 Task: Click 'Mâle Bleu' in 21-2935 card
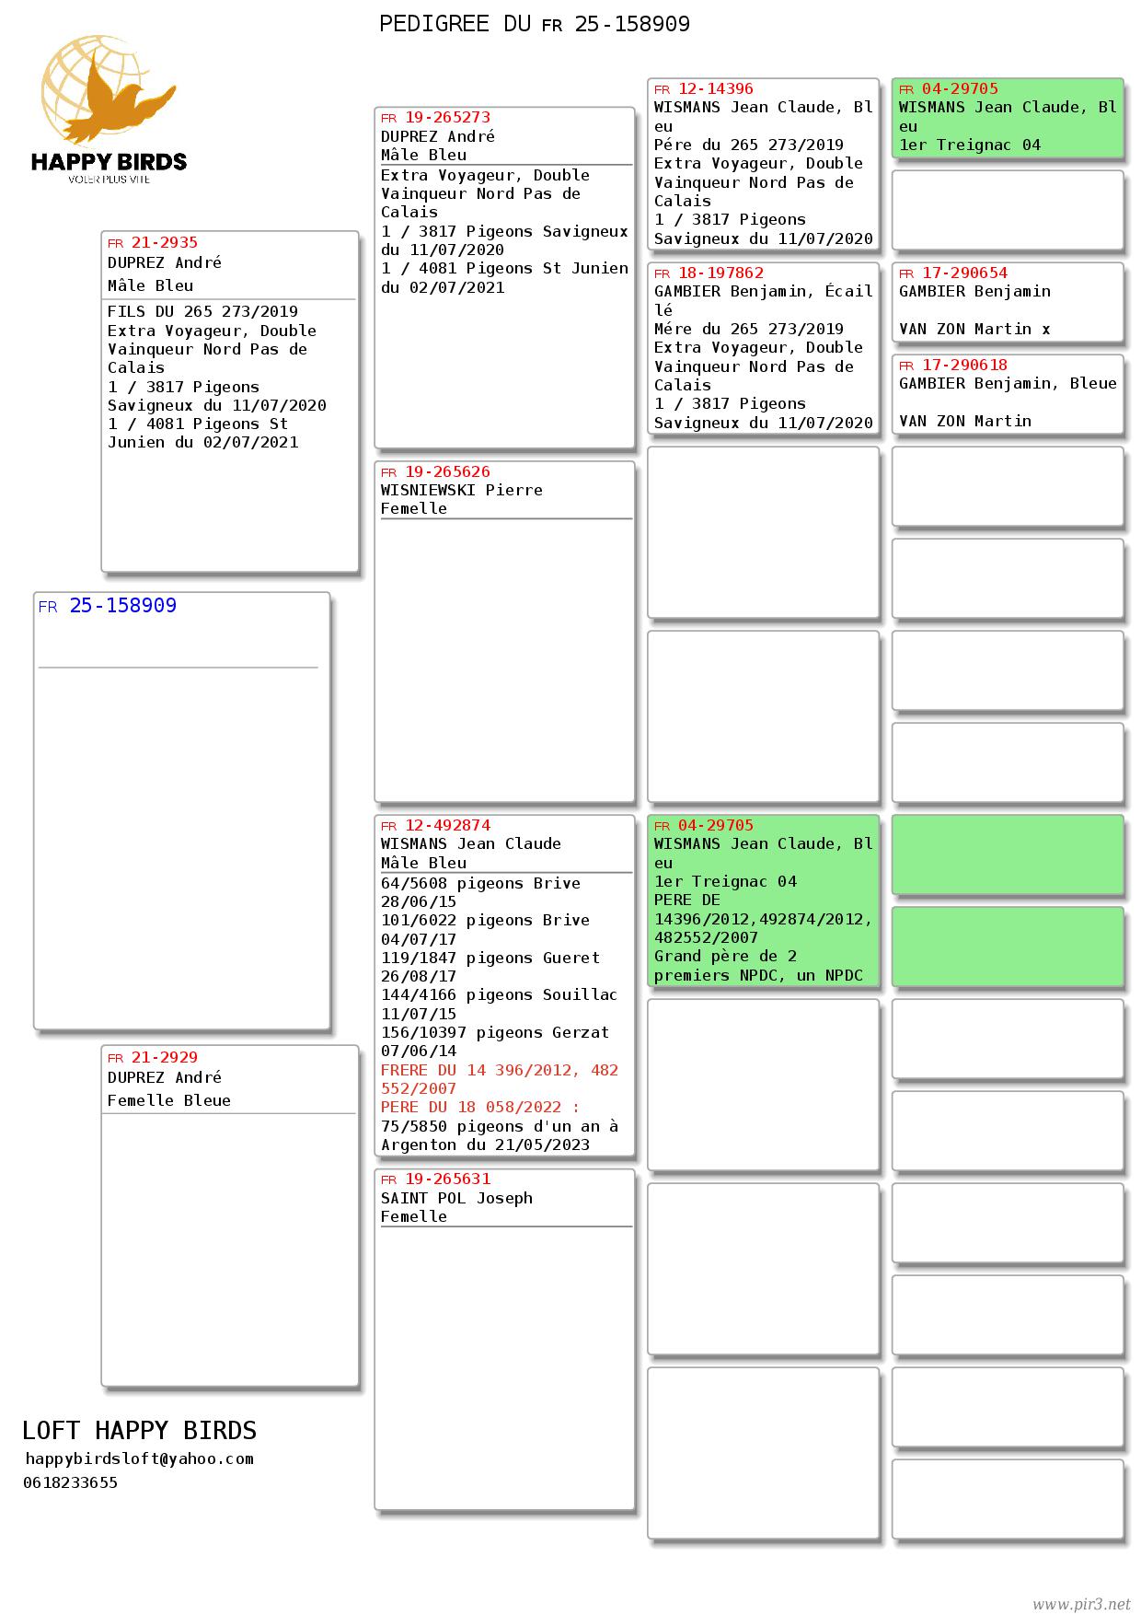pos(151,285)
